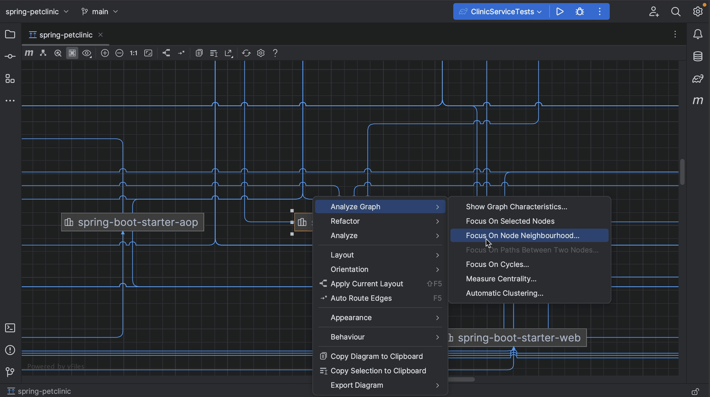The width and height of the screenshot is (710, 397).
Task: Select spring-boot-starter-web node
Action: click(x=517, y=338)
